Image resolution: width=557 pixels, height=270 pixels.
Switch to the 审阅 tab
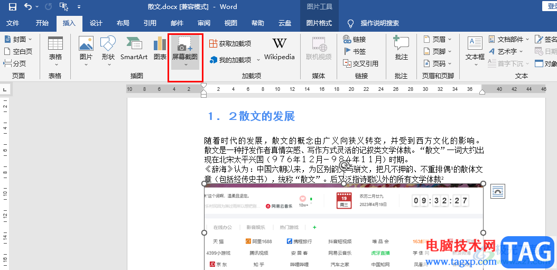click(204, 23)
